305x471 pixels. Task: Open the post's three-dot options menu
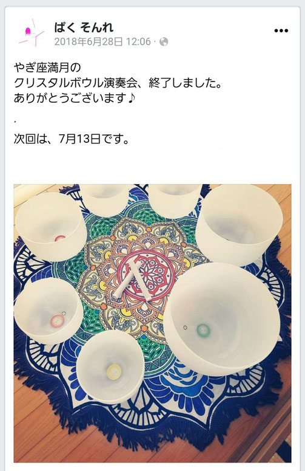281,30
